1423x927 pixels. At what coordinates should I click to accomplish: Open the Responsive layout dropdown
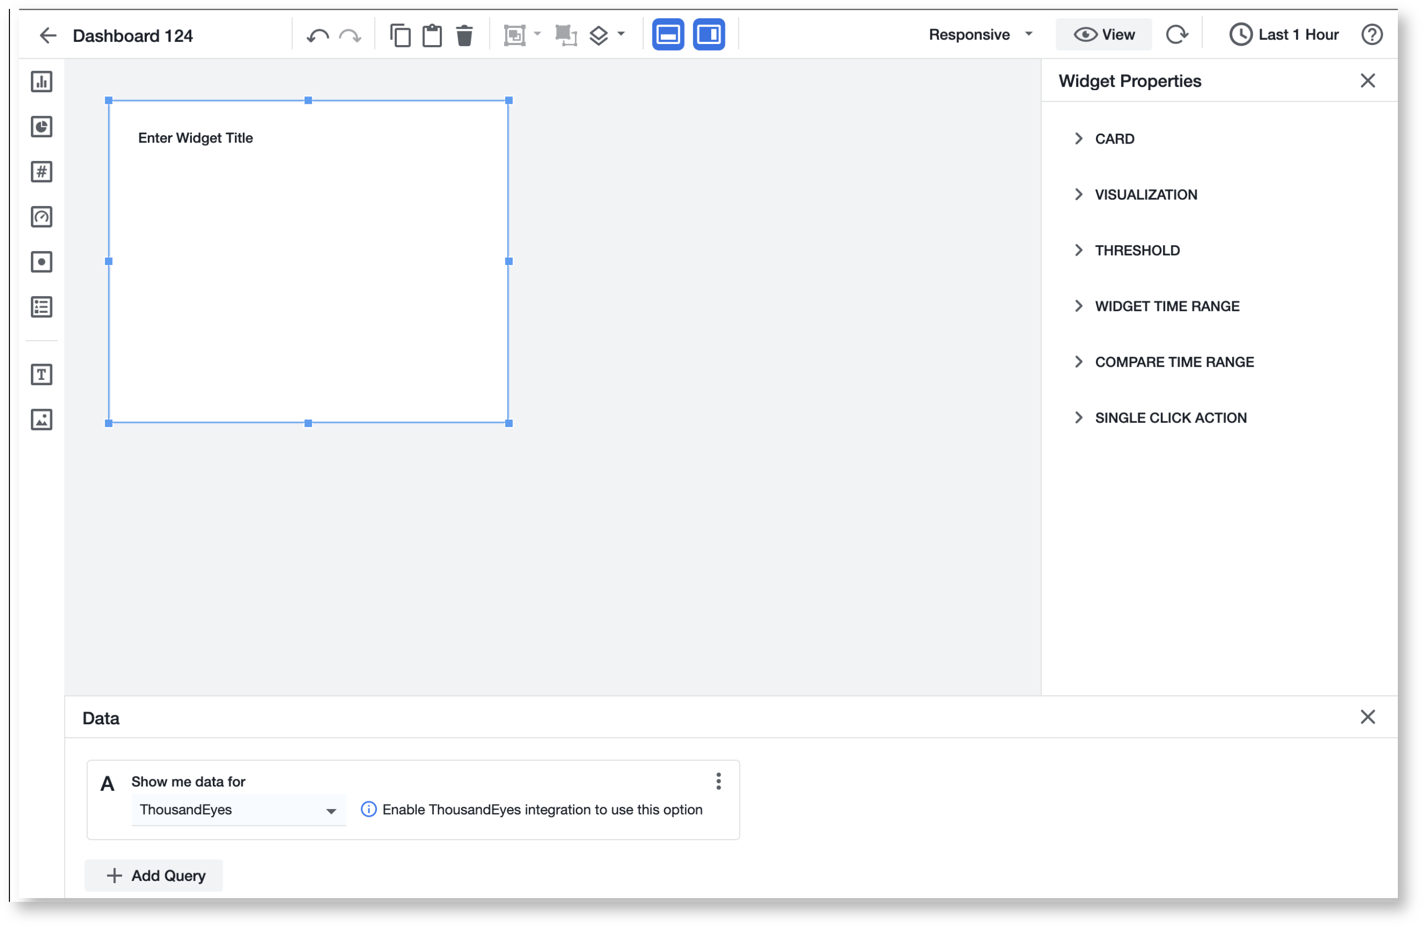(981, 35)
